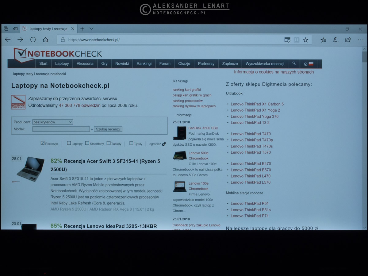Open Lenovo ThinkPad E570 link
The width and height of the screenshot is (368, 276).
pos(251,170)
